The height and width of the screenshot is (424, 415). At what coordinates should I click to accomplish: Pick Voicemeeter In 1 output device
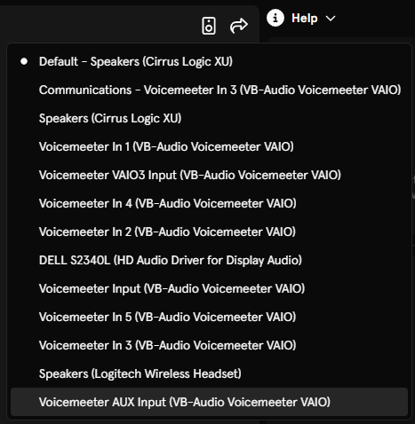point(209,146)
